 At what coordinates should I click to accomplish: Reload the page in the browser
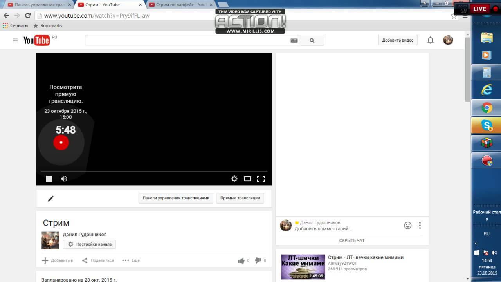pyautogui.click(x=28, y=16)
